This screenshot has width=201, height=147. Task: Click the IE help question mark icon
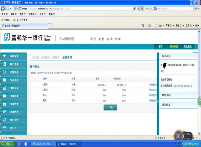pos(196,26)
